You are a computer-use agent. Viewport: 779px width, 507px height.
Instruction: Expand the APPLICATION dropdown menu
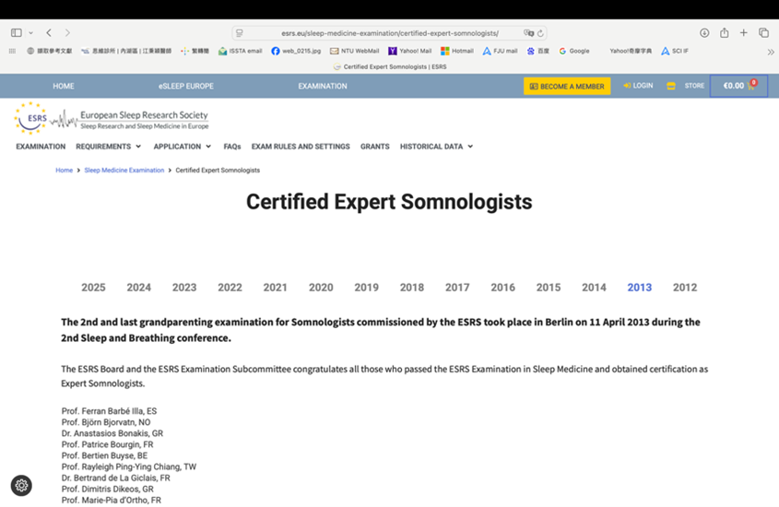pyautogui.click(x=183, y=147)
